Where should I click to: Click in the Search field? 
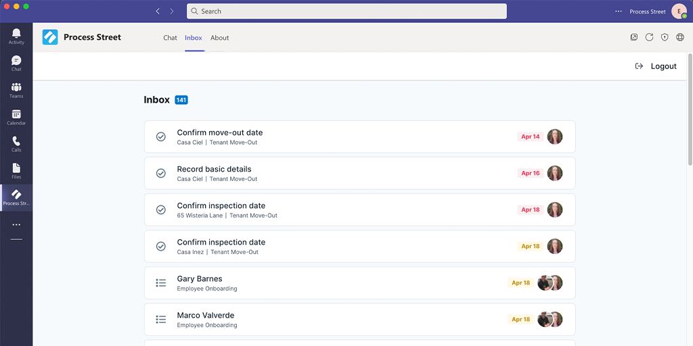tap(346, 11)
